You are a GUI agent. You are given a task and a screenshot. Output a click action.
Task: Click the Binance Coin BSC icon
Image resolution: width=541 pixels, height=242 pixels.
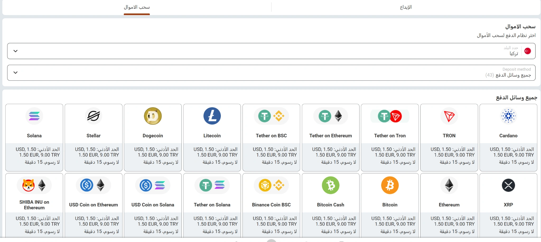coord(271,185)
